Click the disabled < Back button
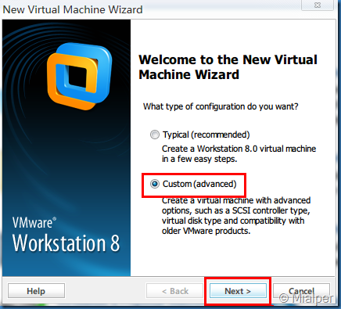This screenshot has width=341, height=309. coord(174,291)
